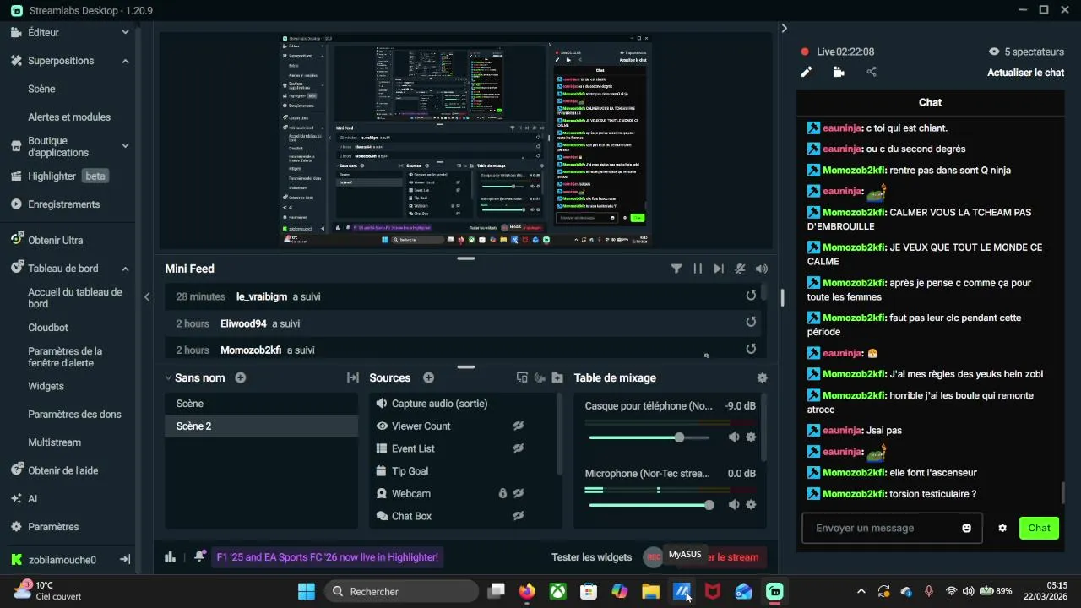Replay le_vraibigm follow alert
Screen dimensions: 1081x608
(x=751, y=296)
